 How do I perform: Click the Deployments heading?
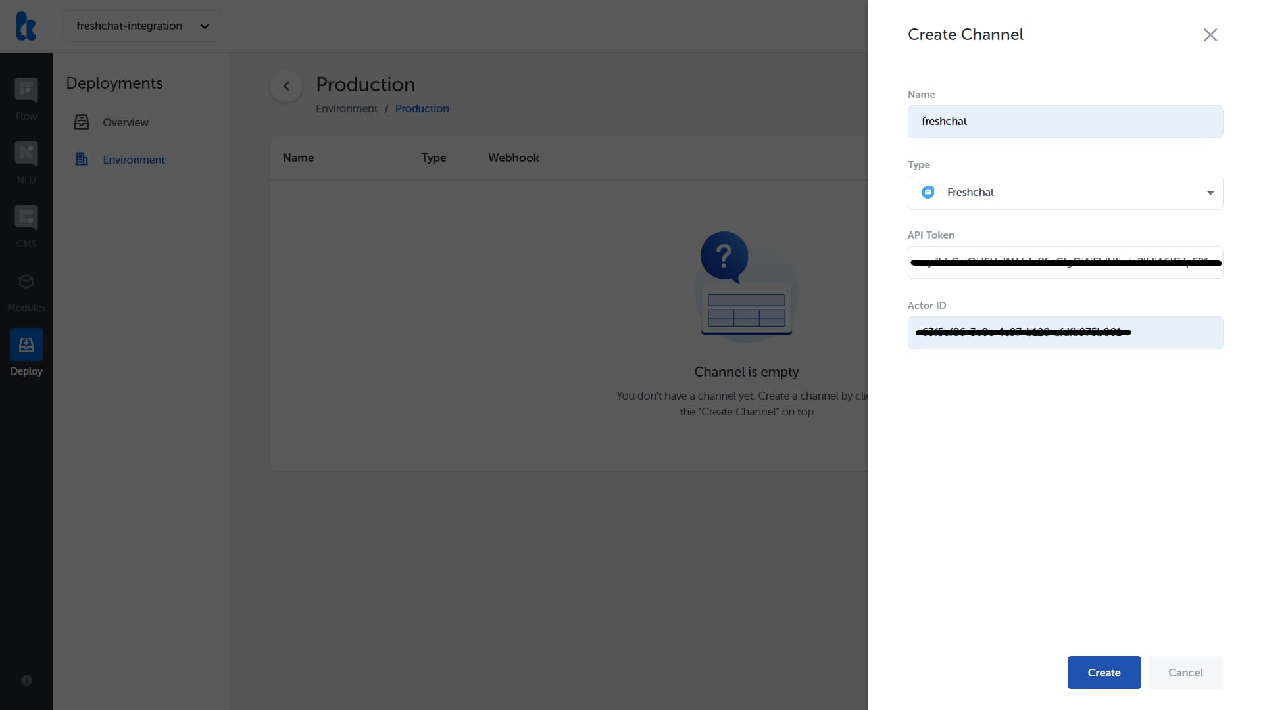pos(114,83)
